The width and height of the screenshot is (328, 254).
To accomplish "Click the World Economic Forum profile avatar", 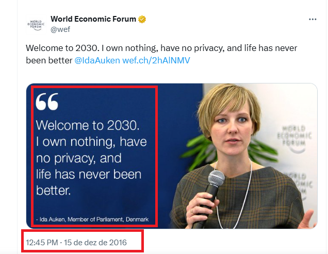I will (x=36, y=24).
